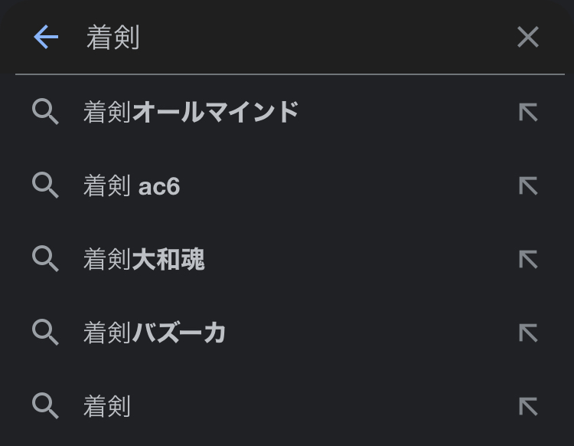Viewport: 574px width, 446px height.
Task: Select suggestion 着剣 ac6
Action: 132,186
